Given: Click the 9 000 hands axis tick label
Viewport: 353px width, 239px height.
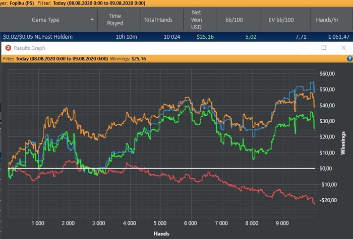Looking at the screenshot, I should 282,223.
